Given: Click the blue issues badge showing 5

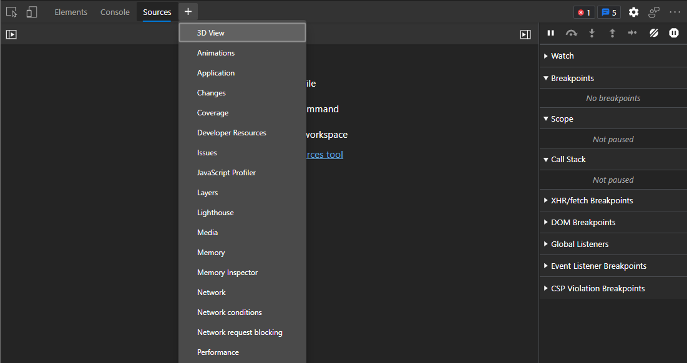Looking at the screenshot, I should (x=608, y=12).
